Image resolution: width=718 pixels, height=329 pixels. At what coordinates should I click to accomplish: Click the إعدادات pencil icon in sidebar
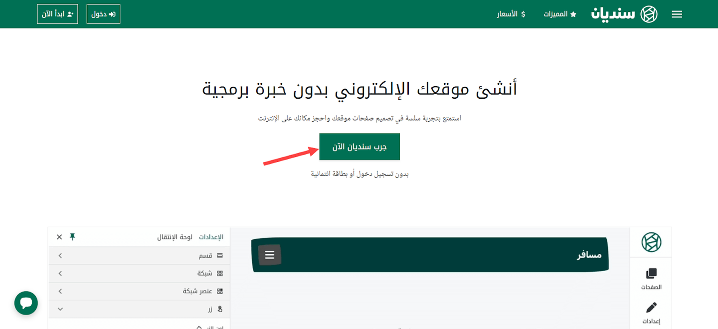651,312
